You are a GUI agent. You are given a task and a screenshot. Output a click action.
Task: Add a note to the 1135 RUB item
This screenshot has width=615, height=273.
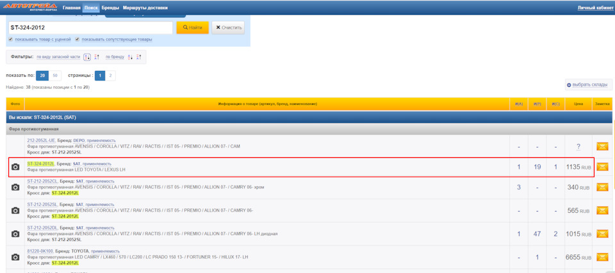[602, 167]
